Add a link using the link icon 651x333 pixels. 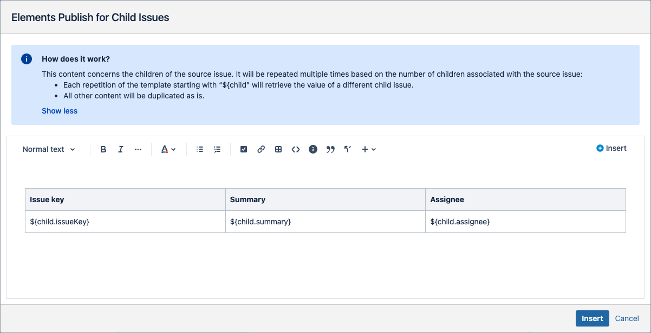pos(261,149)
